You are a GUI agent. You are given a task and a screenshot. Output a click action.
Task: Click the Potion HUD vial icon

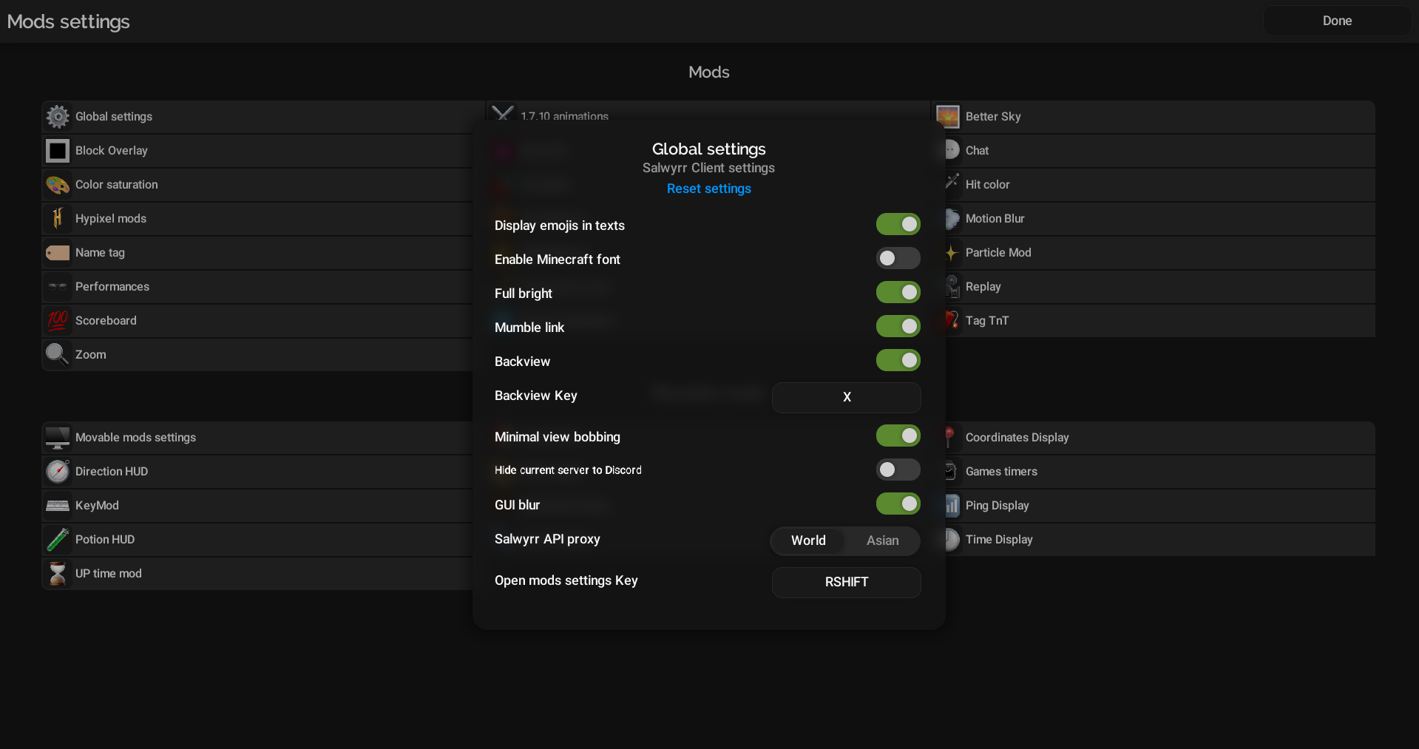(58, 540)
